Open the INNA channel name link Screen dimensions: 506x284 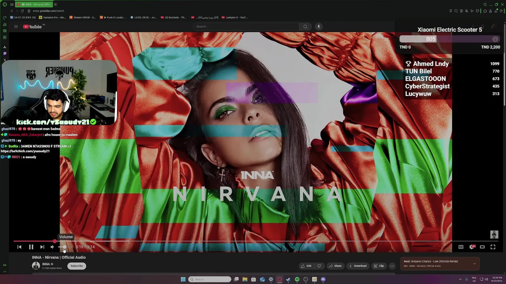click(46, 264)
